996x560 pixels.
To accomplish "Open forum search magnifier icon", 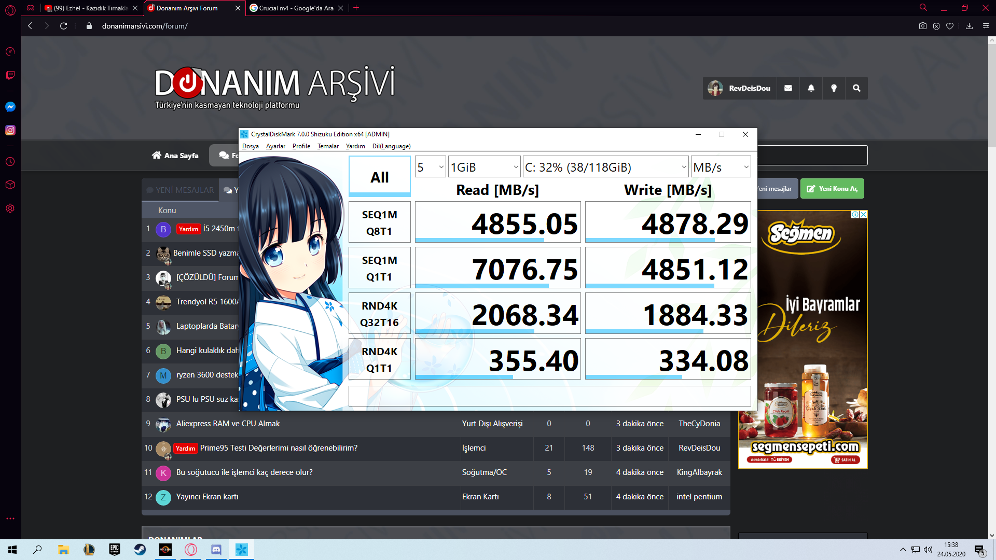I will pyautogui.click(x=856, y=88).
